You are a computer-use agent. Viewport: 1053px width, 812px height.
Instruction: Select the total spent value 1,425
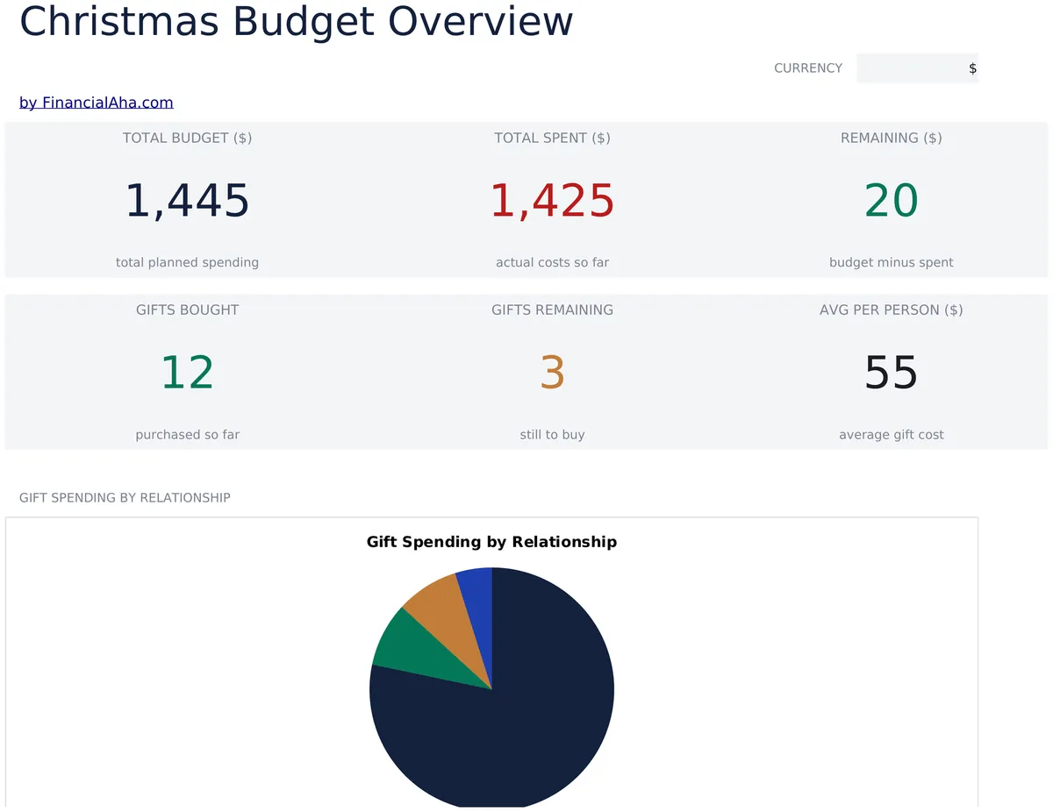point(552,201)
